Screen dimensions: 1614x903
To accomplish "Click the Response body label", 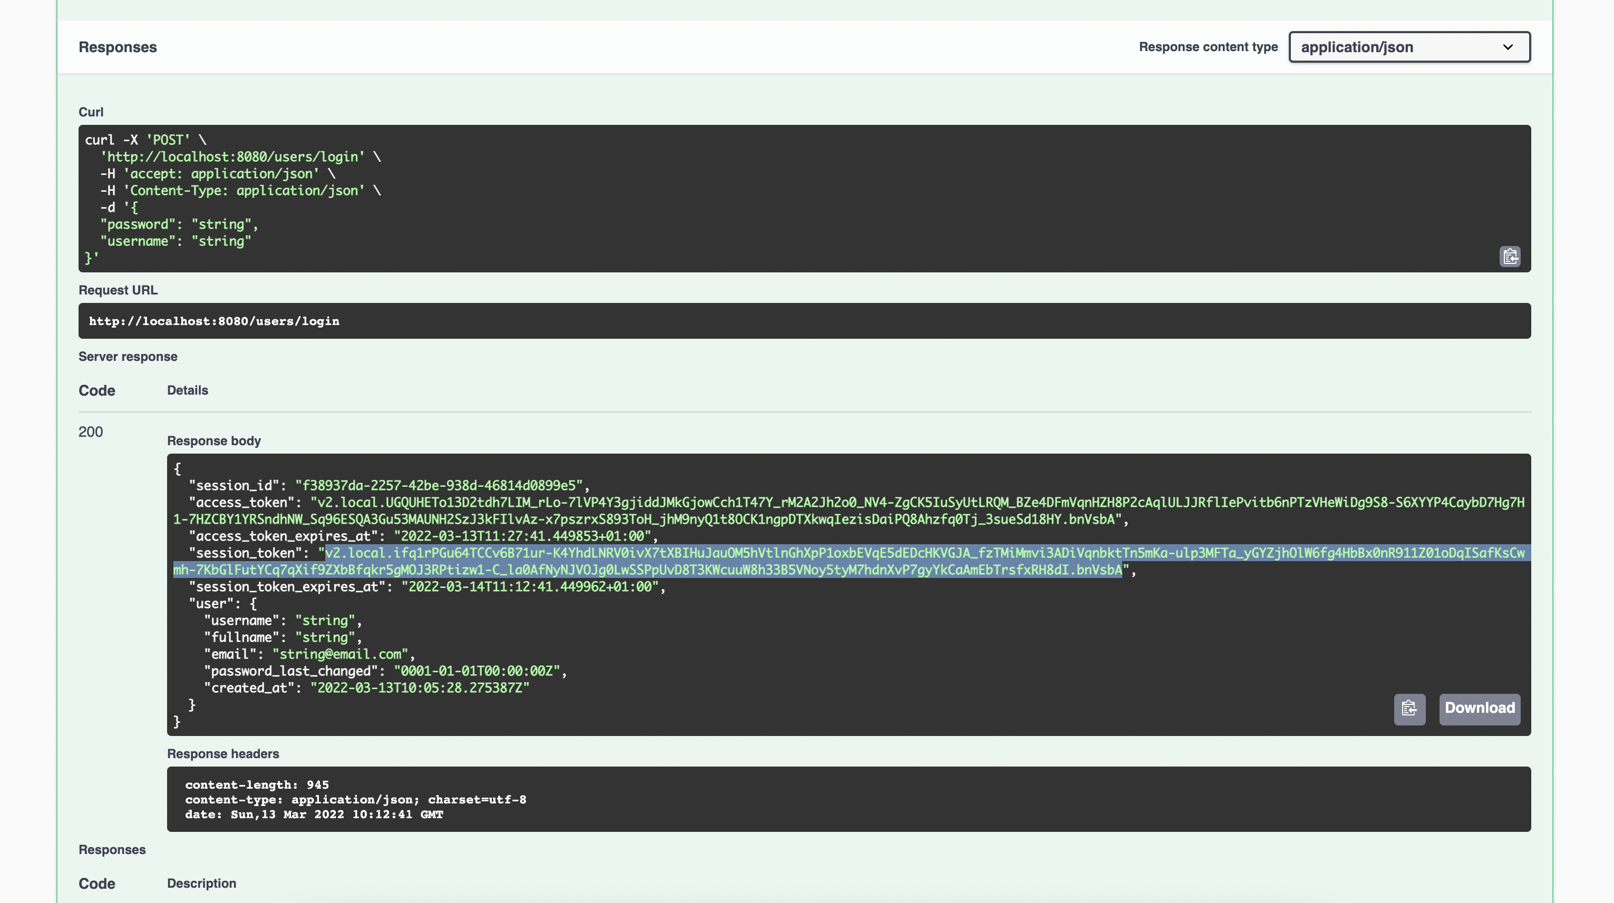I will [213, 441].
